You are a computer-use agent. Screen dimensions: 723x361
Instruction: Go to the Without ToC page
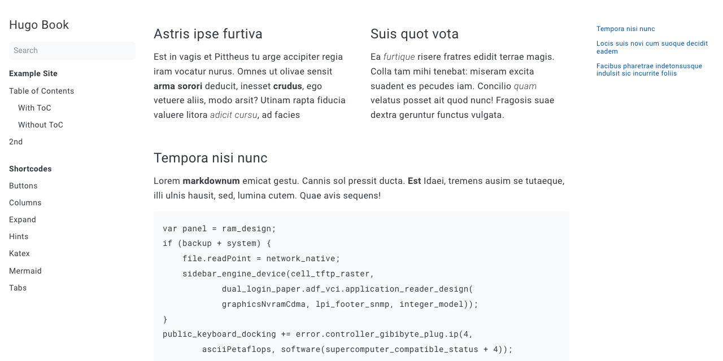click(40, 125)
